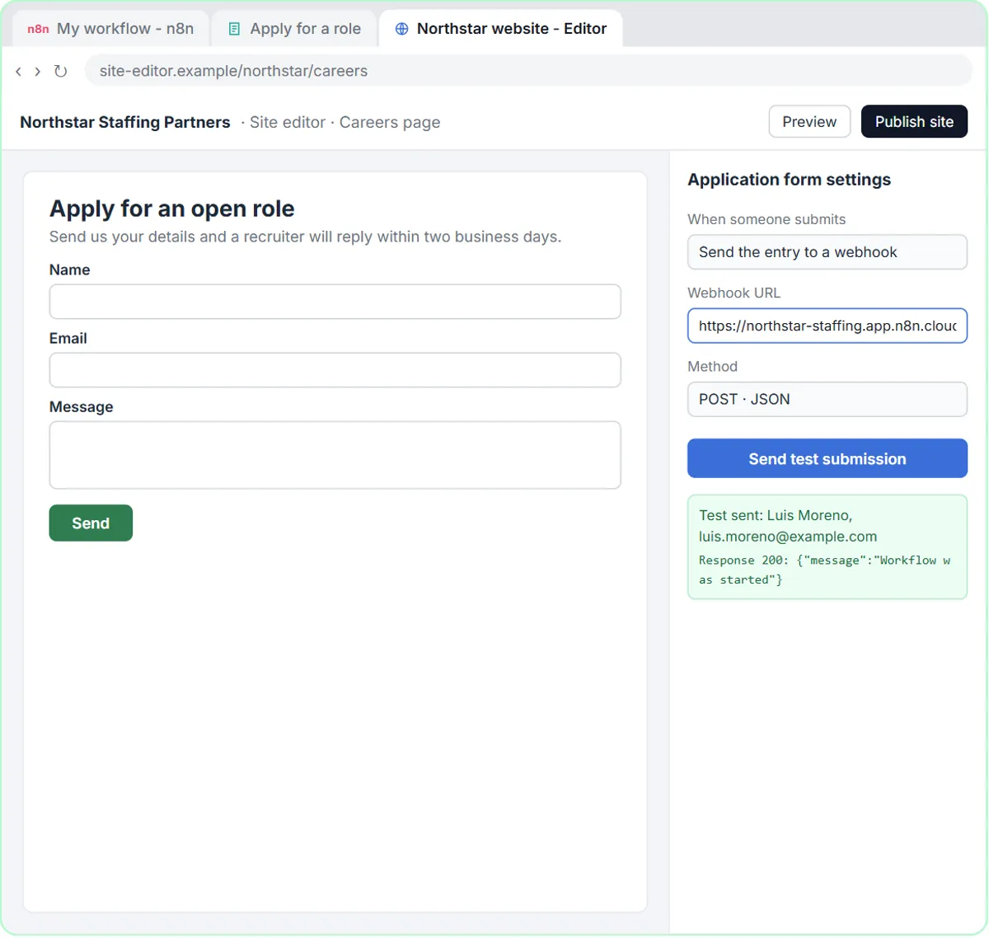Click the Send test submission button

point(827,458)
